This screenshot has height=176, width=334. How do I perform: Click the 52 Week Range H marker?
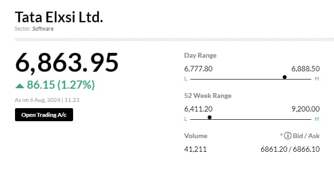(317, 119)
